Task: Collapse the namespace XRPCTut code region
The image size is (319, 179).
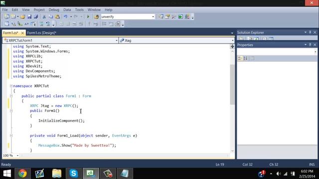Action: [x=11, y=86]
